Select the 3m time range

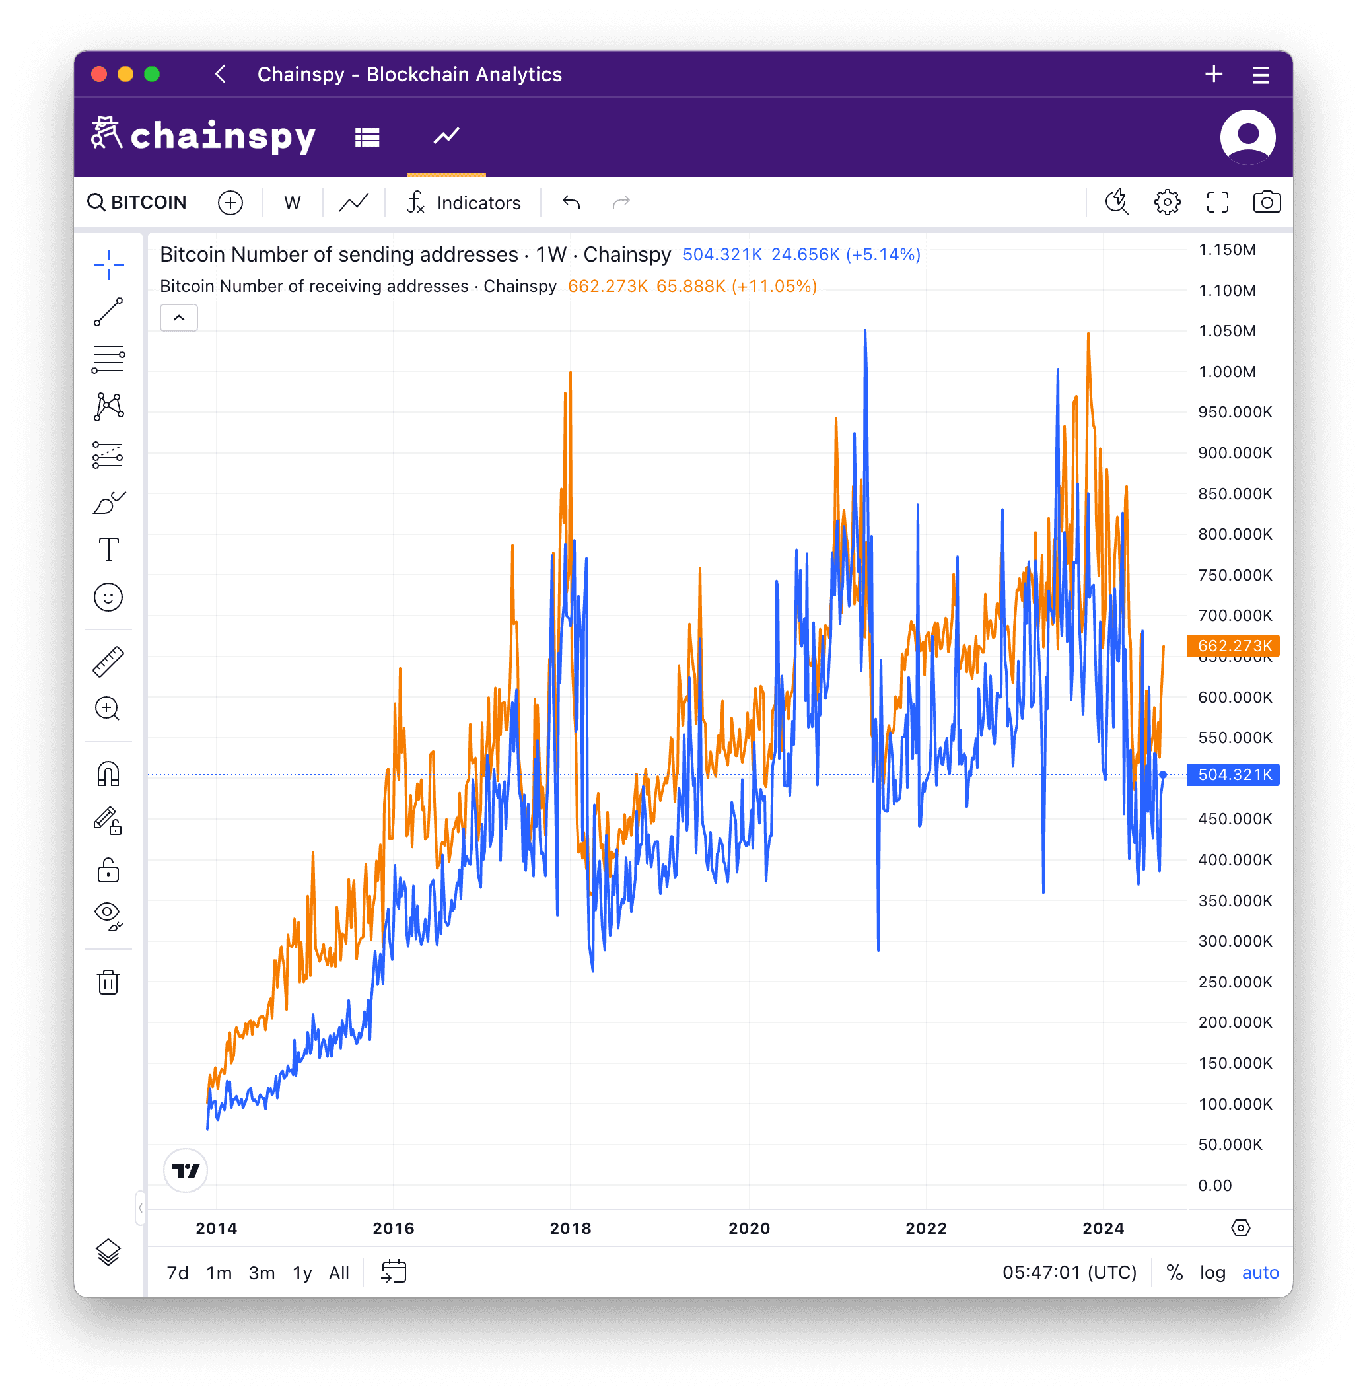[262, 1273]
